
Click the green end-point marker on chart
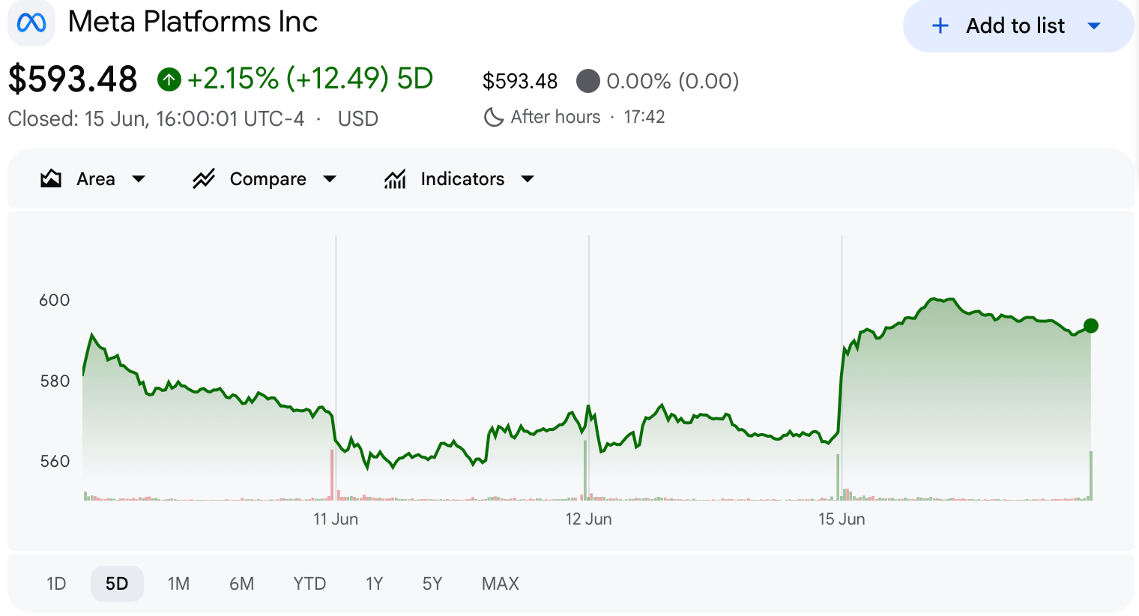[x=1091, y=326]
